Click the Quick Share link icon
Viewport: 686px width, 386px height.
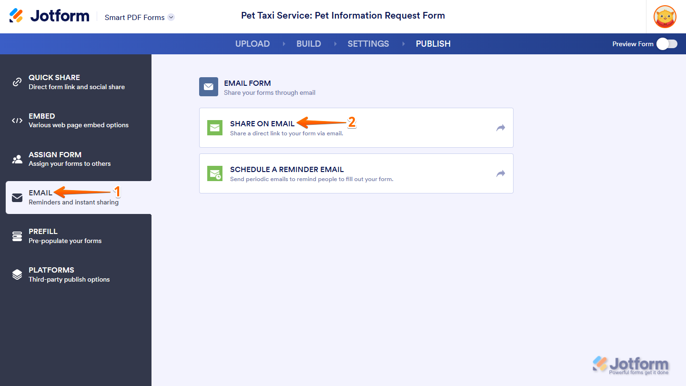pyautogui.click(x=17, y=82)
